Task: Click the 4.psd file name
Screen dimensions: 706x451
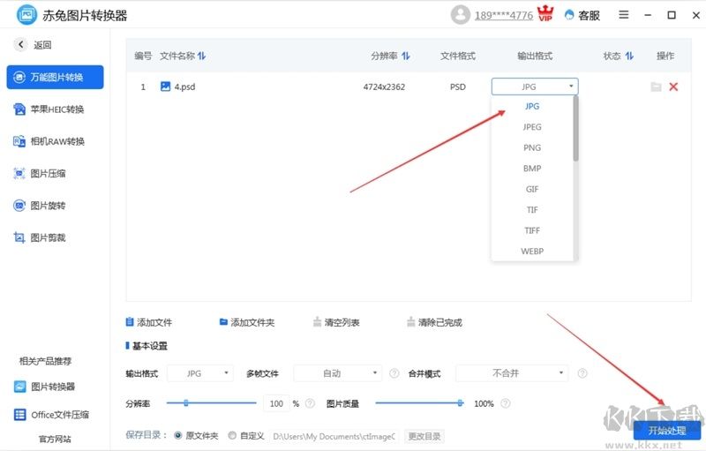Action: coord(184,86)
